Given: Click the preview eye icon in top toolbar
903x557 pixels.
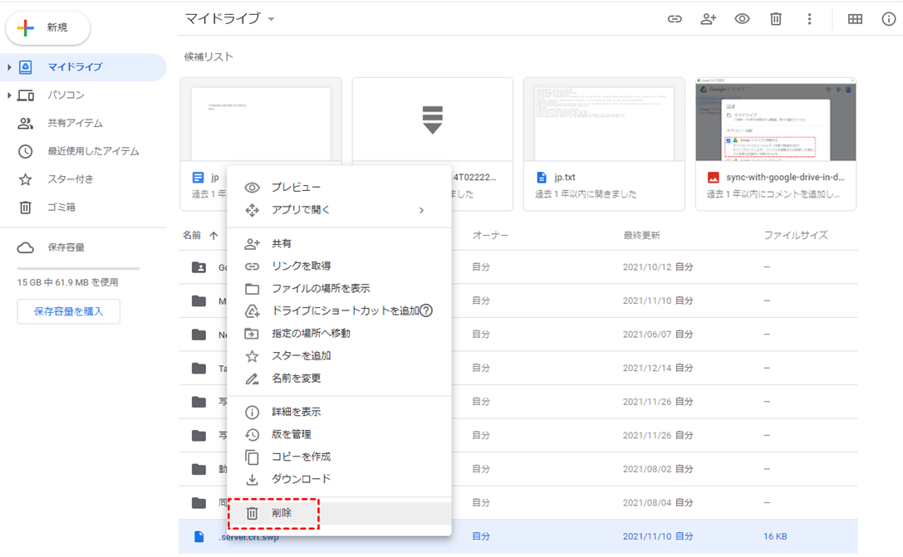Looking at the screenshot, I should coord(742,19).
